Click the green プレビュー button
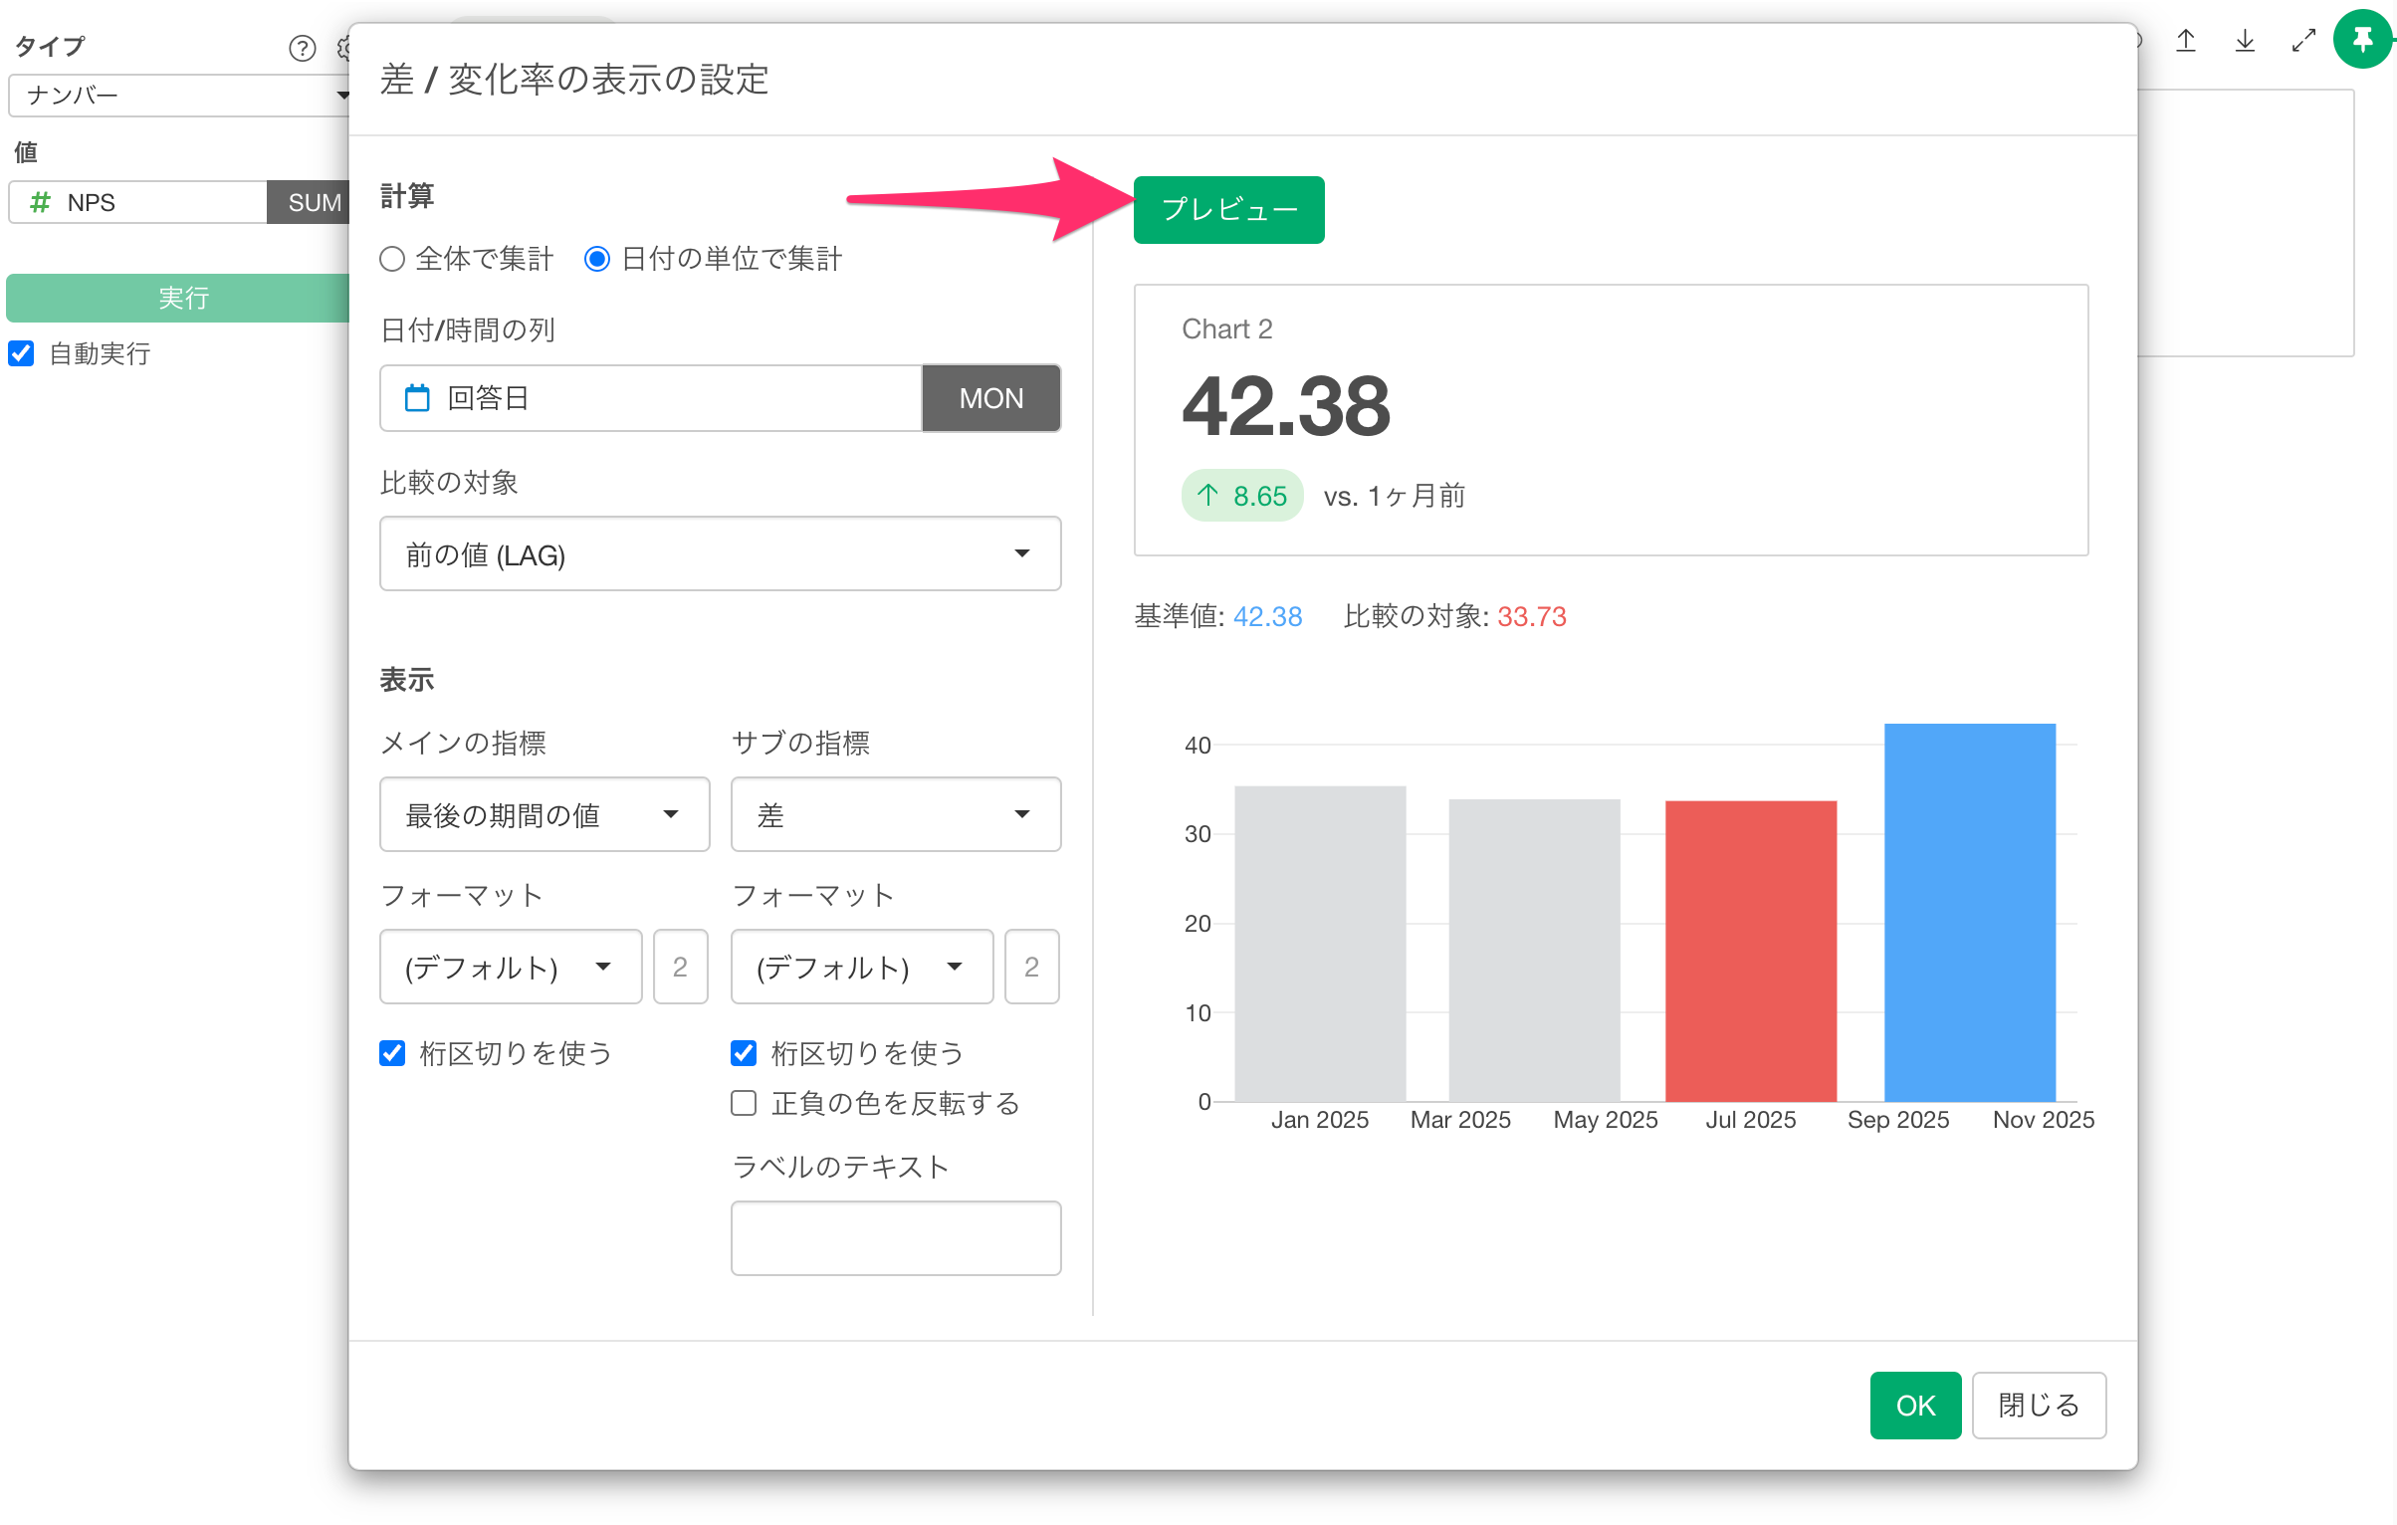This screenshot has height=1525, width=2397. point(1228,209)
